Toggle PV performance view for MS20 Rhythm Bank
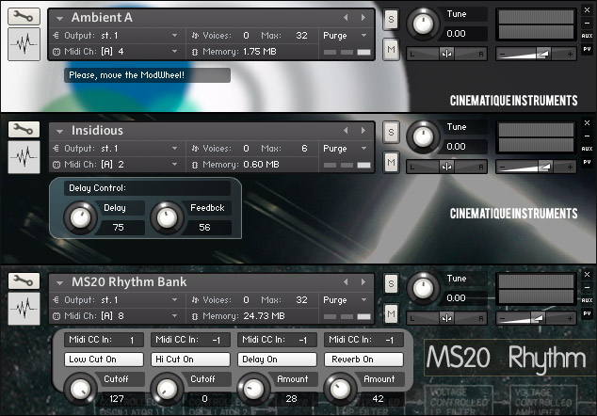Viewport: 597px width, 416px height. pyautogui.click(x=587, y=313)
